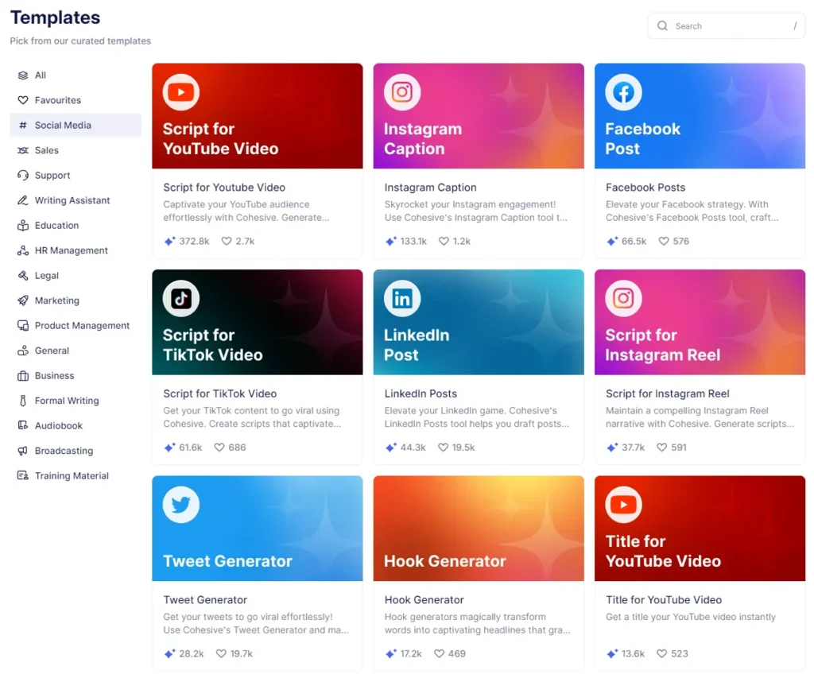Click the magnifier icon in the search bar
The image size is (814, 678).
pos(662,25)
